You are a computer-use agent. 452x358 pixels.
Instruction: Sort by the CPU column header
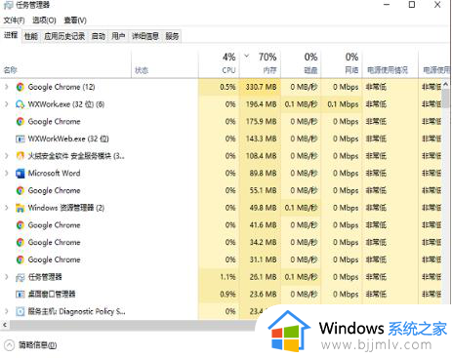[x=219, y=64]
